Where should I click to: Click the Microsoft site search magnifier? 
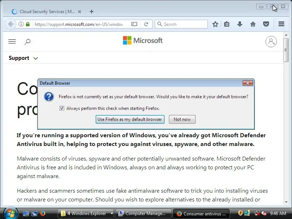pyautogui.click(x=27, y=42)
